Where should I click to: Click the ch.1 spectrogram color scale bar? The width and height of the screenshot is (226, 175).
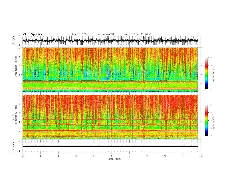point(206,73)
